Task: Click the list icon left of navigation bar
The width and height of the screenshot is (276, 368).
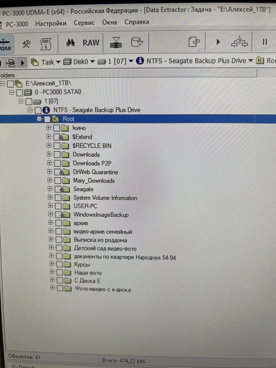Action: [x=11, y=63]
